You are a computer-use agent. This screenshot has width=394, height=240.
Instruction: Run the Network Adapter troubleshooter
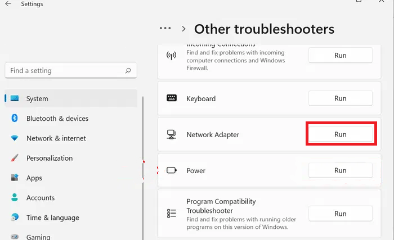pyautogui.click(x=340, y=134)
